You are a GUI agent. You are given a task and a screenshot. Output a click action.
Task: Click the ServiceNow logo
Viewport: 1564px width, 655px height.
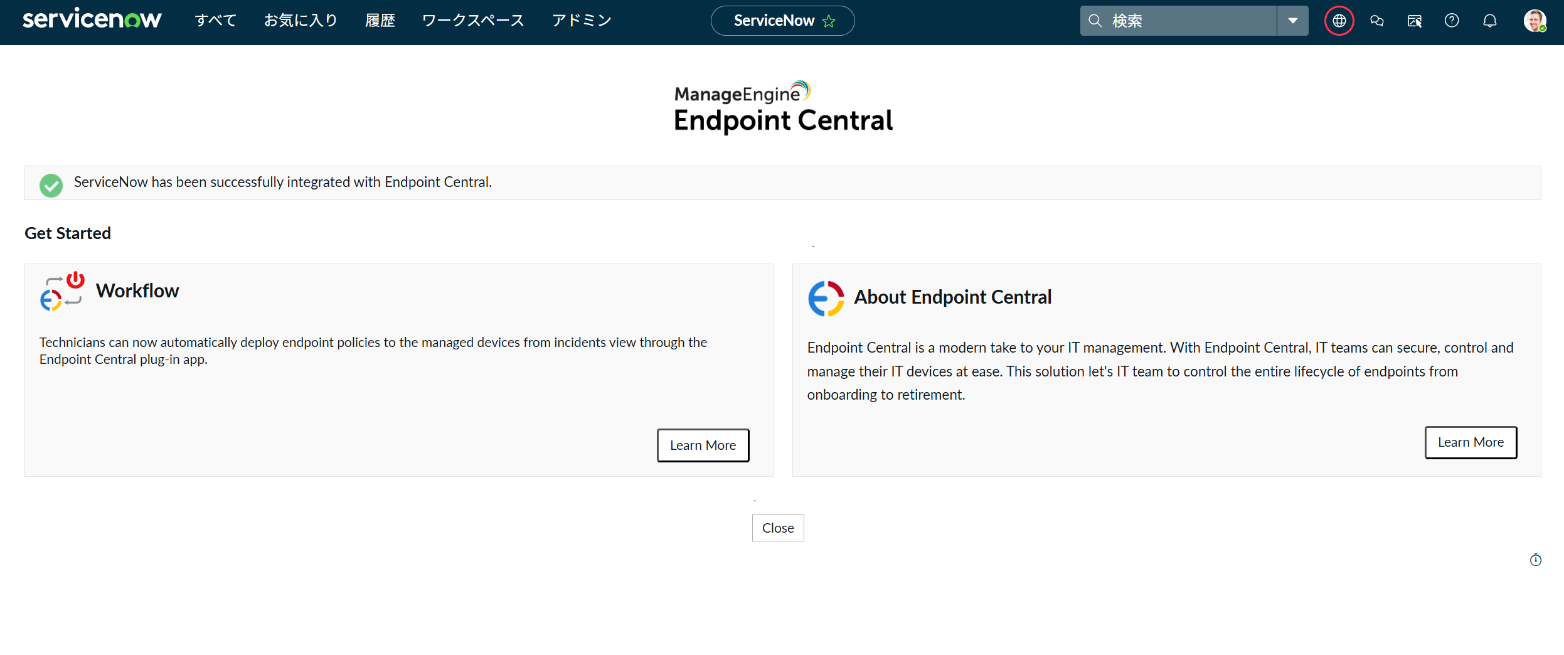point(92,19)
